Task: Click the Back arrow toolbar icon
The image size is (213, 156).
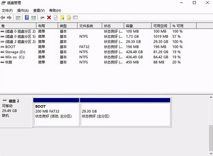Action: point(3,18)
